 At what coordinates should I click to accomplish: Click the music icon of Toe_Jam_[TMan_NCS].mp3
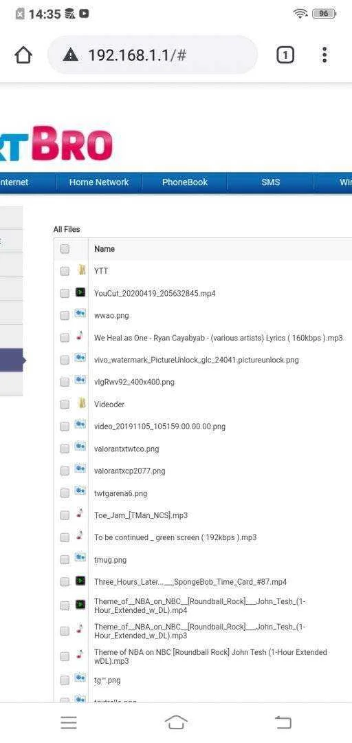click(x=80, y=513)
